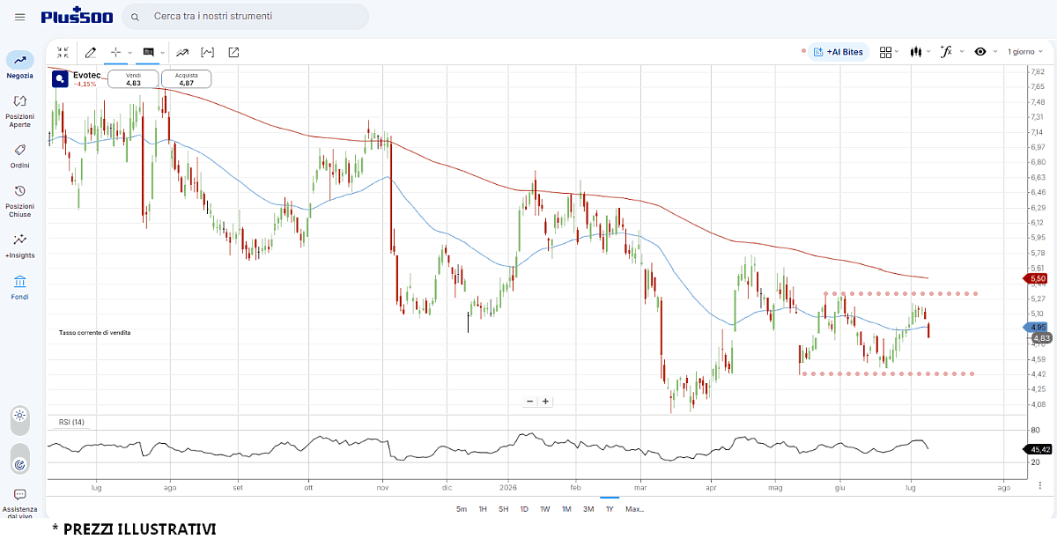Screen dimensions: 1057x539
Task: Select the pencil drawing tool
Action: (91, 52)
